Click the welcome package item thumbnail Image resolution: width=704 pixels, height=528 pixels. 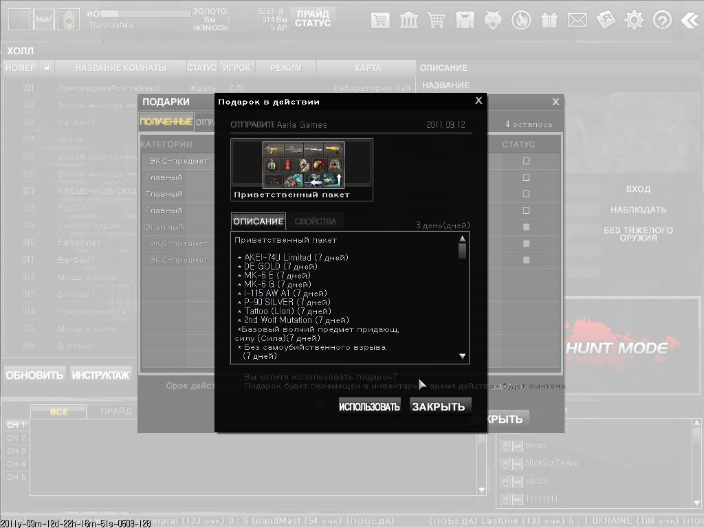(302, 165)
